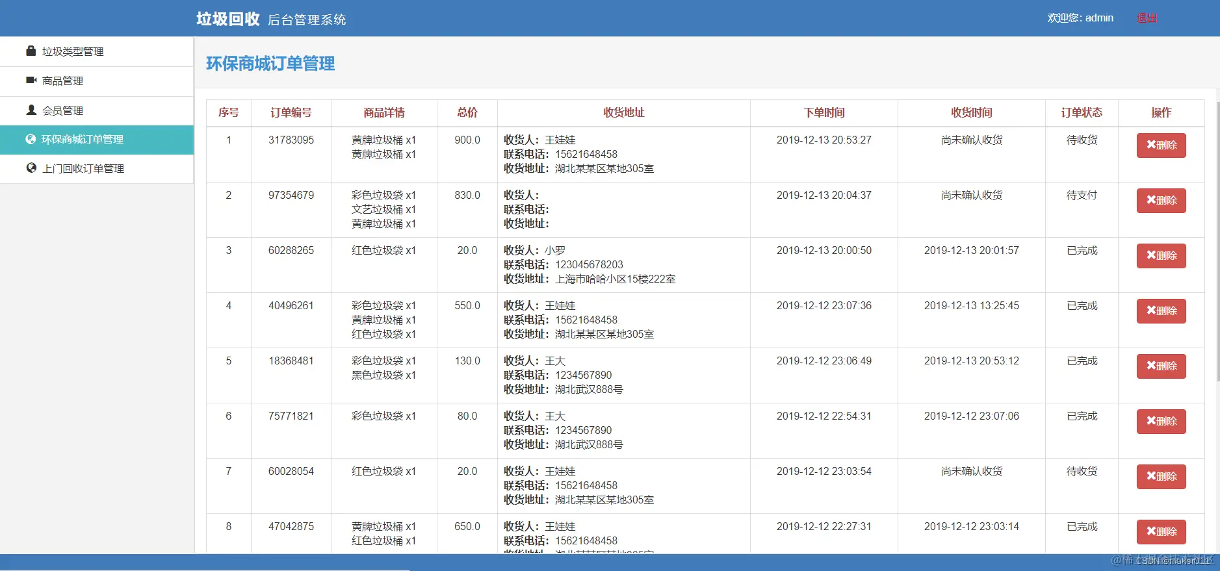
Task: Click the 序号 column header
Action: coord(228,112)
